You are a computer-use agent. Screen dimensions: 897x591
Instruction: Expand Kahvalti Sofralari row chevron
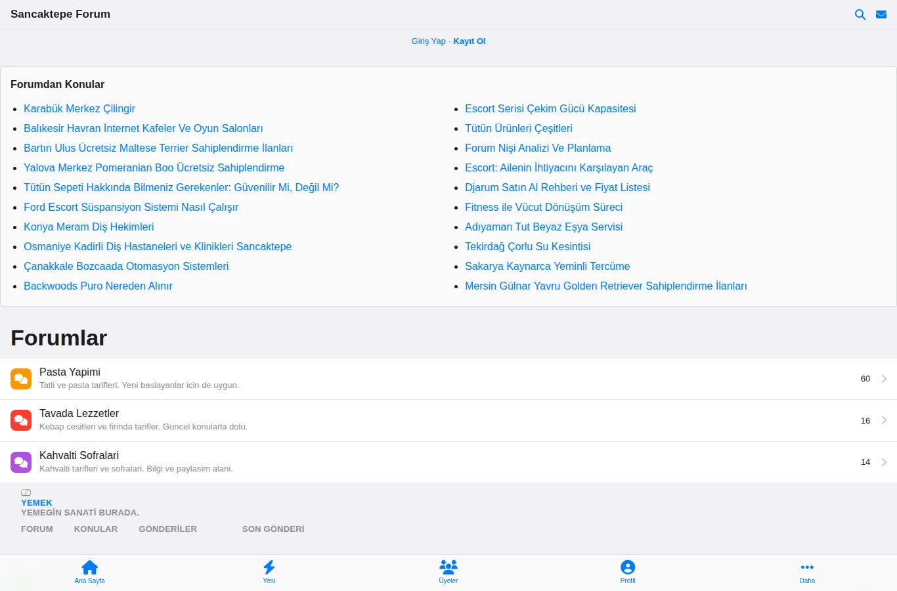[885, 462]
